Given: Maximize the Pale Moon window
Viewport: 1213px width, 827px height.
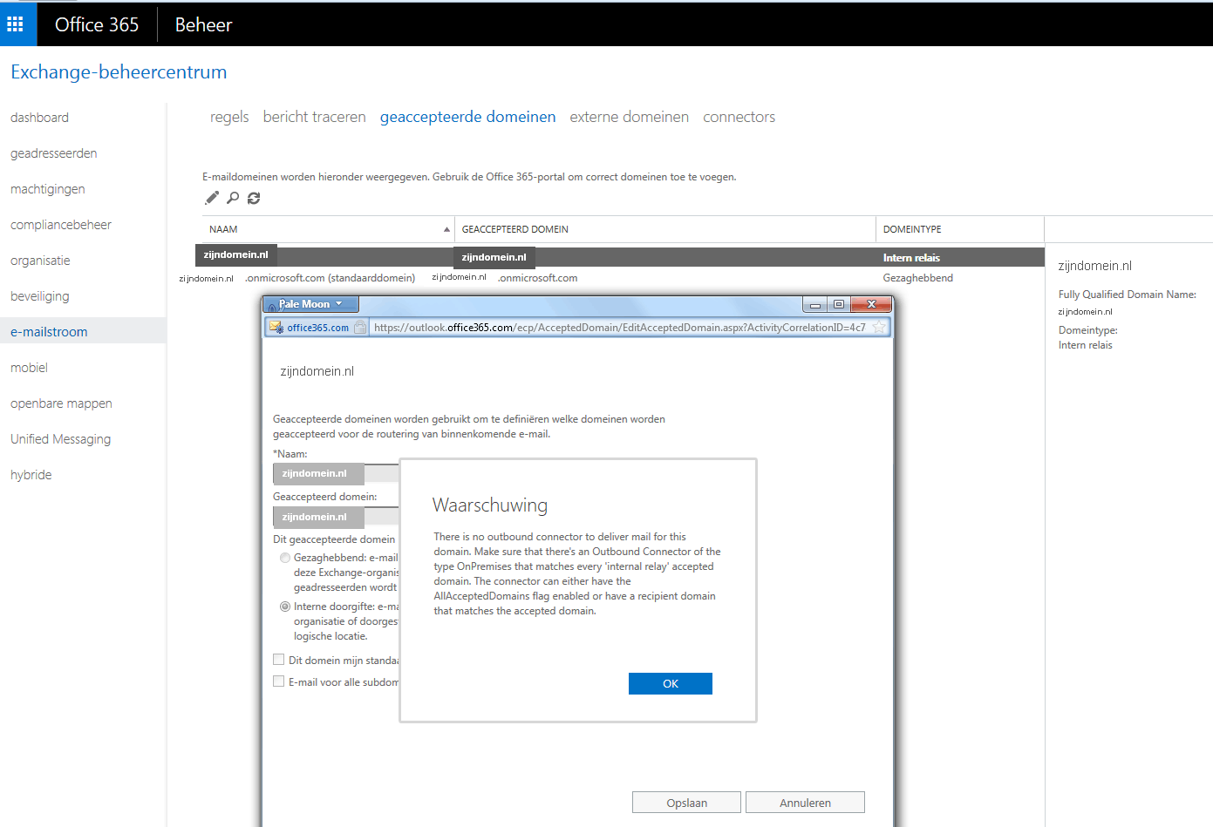Looking at the screenshot, I should click(839, 304).
